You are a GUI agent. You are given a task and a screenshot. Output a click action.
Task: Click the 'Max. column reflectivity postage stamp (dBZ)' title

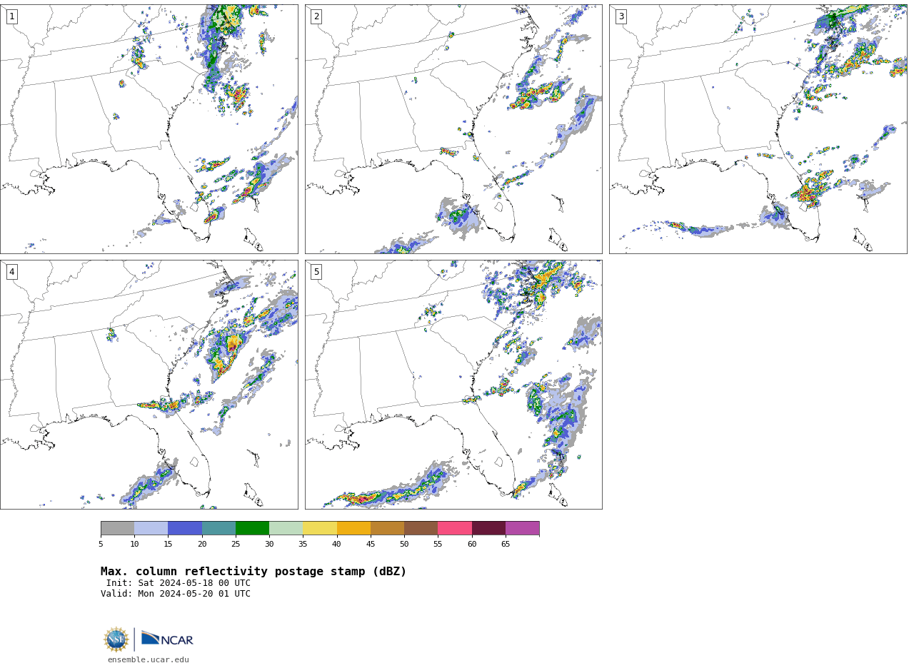[253, 572]
